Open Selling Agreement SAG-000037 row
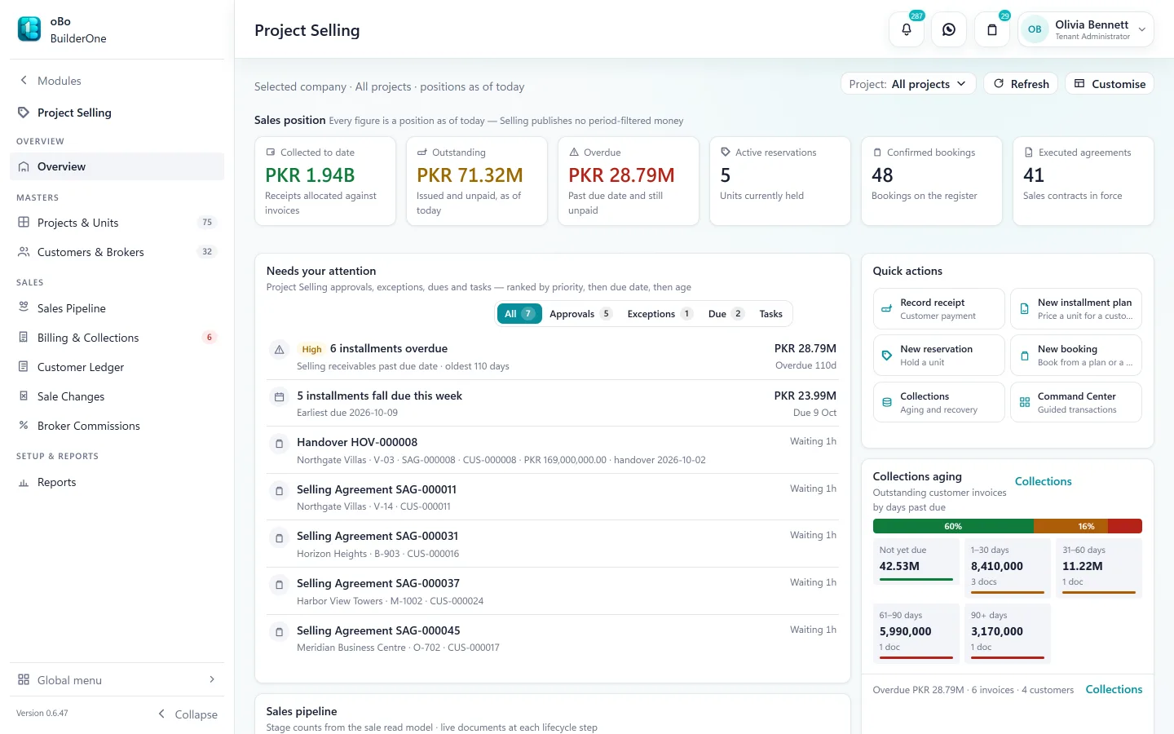 coord(553,591)
